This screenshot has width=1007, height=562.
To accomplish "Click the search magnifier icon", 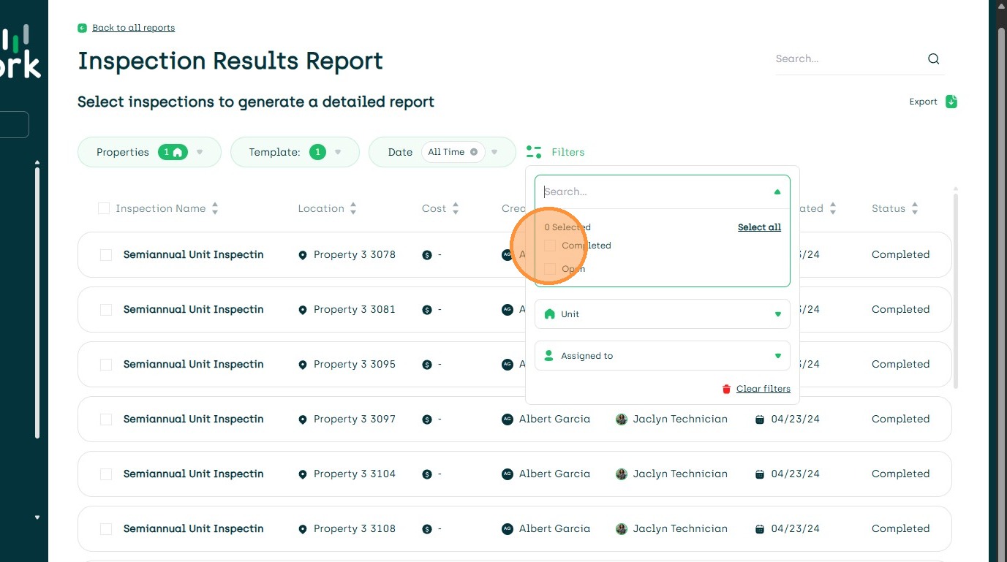I will [x=933, y=59].
